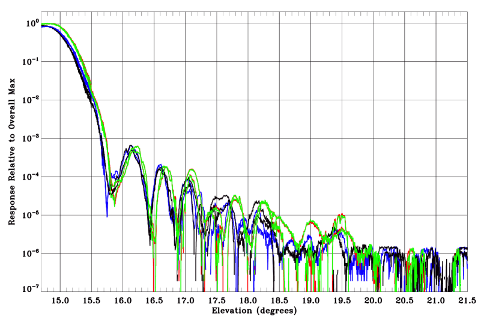Click the green null line below sixth lobe
This screenshot has width=478, height=319.
pos(254,264)
